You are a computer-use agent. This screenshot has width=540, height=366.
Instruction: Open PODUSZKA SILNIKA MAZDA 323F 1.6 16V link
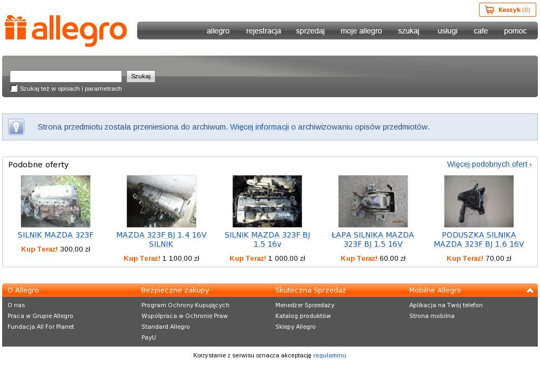click(478, 239)
